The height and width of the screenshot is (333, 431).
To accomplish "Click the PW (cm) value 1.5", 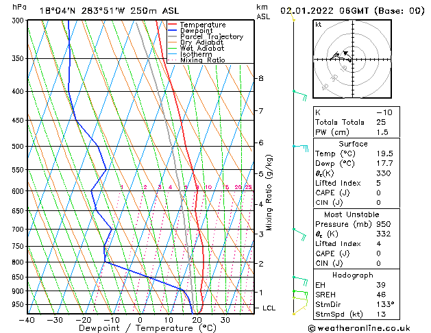I will 382,132.
